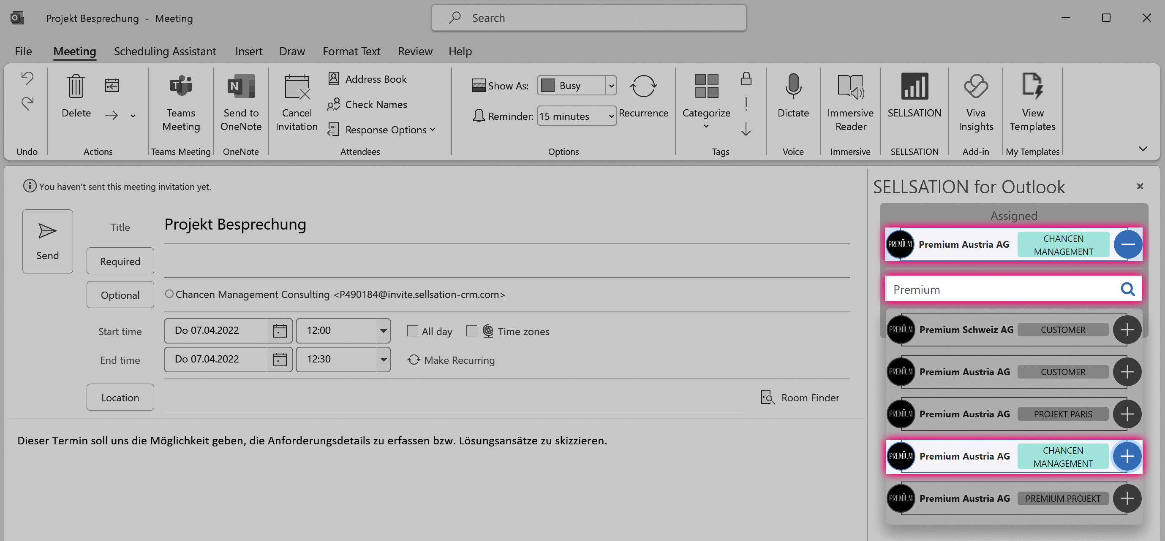Collapse the ribbon with chevron
This screenshot has height=541, width=1165.
[1143, 149]
